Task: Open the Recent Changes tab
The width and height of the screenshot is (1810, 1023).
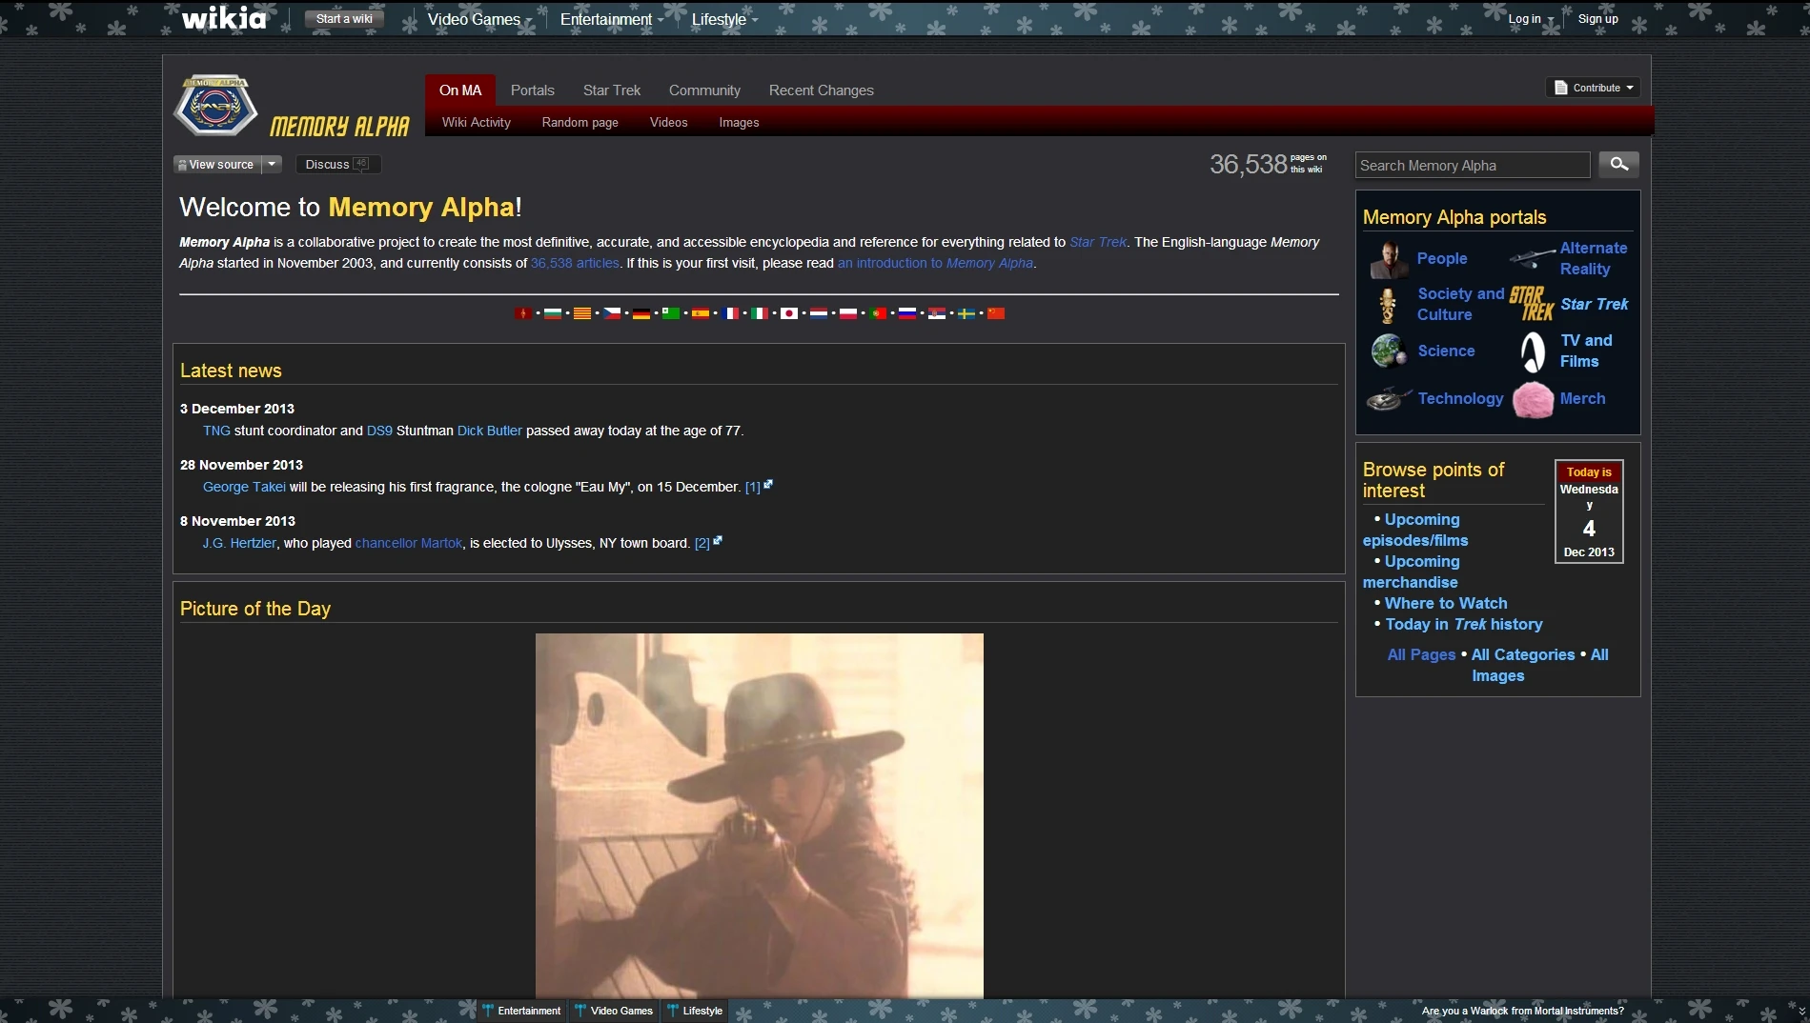Action: coord(821,90)
